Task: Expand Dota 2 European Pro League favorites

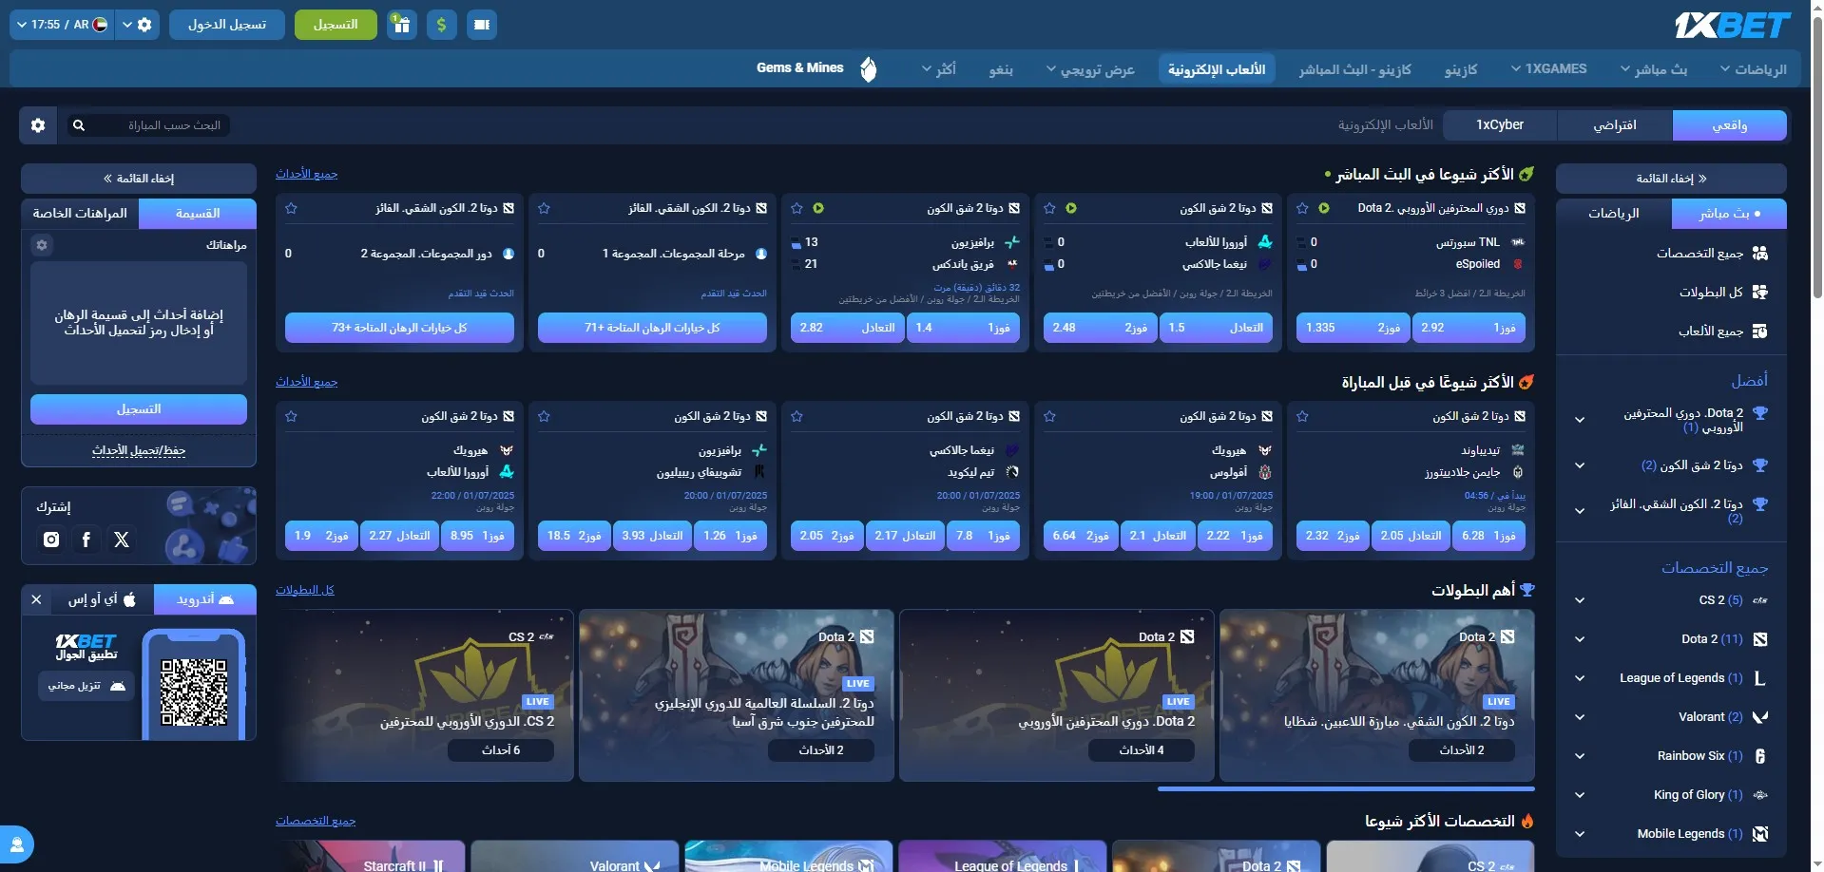Action: 1579,420
